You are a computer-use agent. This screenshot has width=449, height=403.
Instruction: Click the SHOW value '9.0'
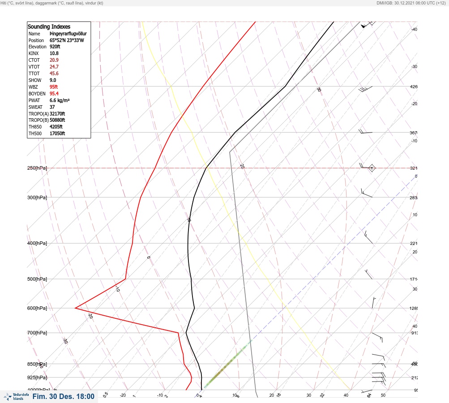[53, 80]
